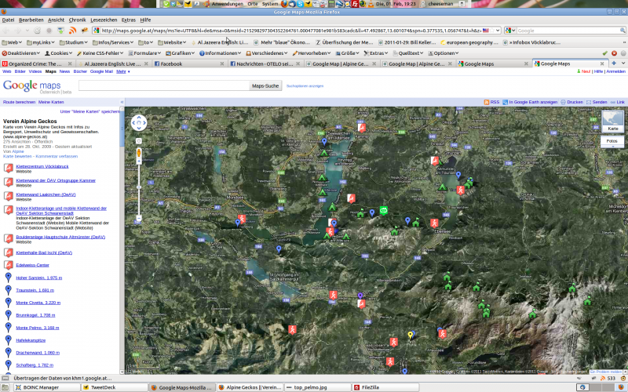Pan the map using the navigation compass
The image size is (628, 392).
click(x=139, y=123)
